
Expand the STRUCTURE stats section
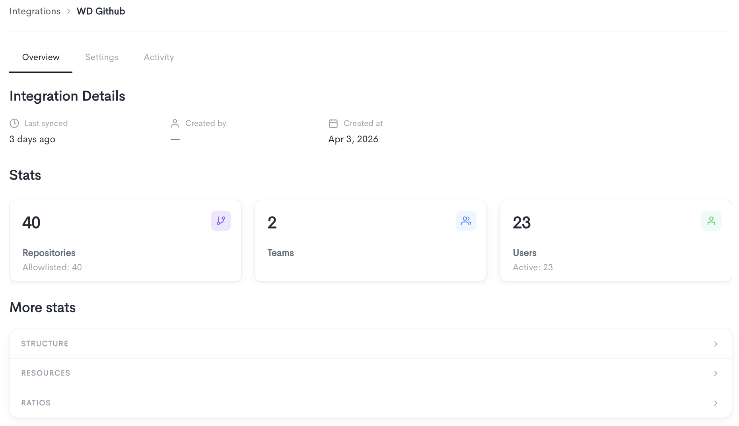coord(370,344)
